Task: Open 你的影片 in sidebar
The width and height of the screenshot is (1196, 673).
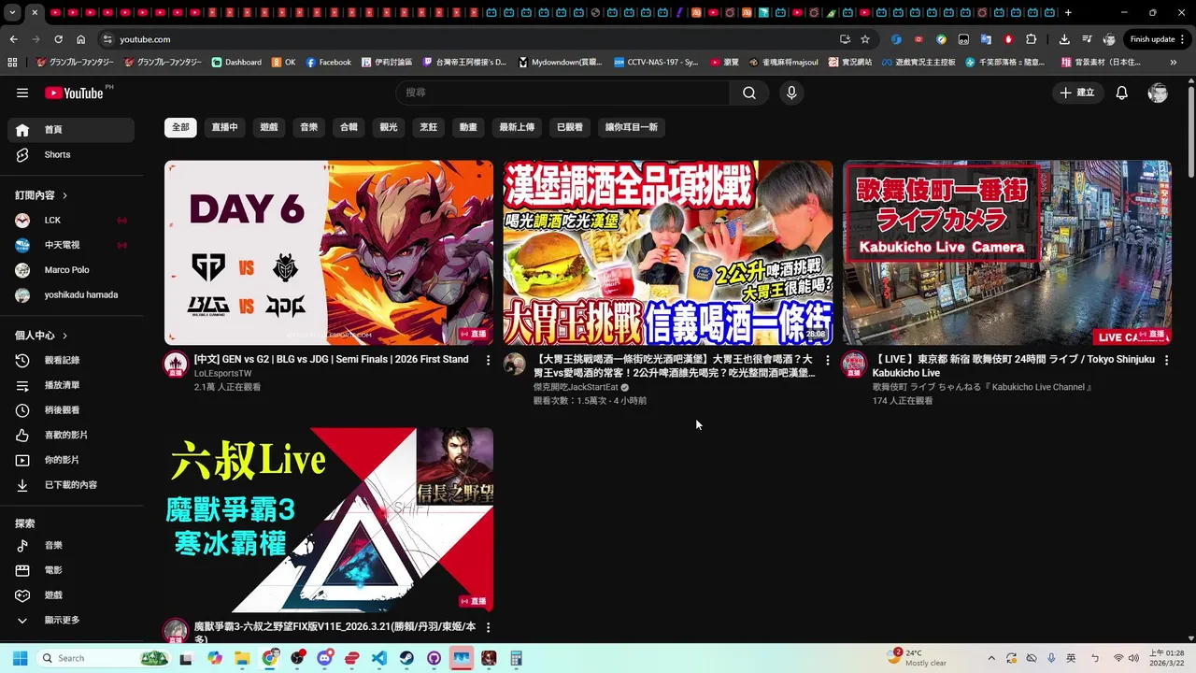Action: (x=71, y=460)
